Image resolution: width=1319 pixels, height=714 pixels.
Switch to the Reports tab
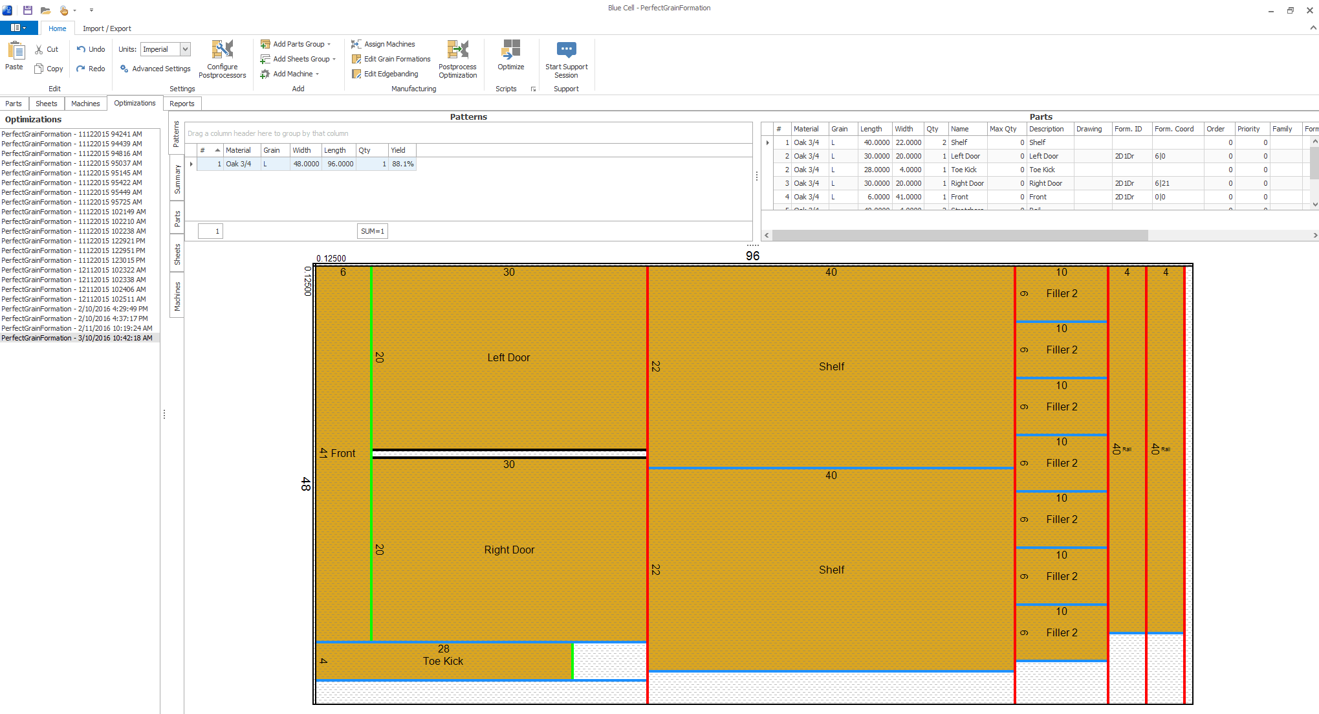click(182, 103)
